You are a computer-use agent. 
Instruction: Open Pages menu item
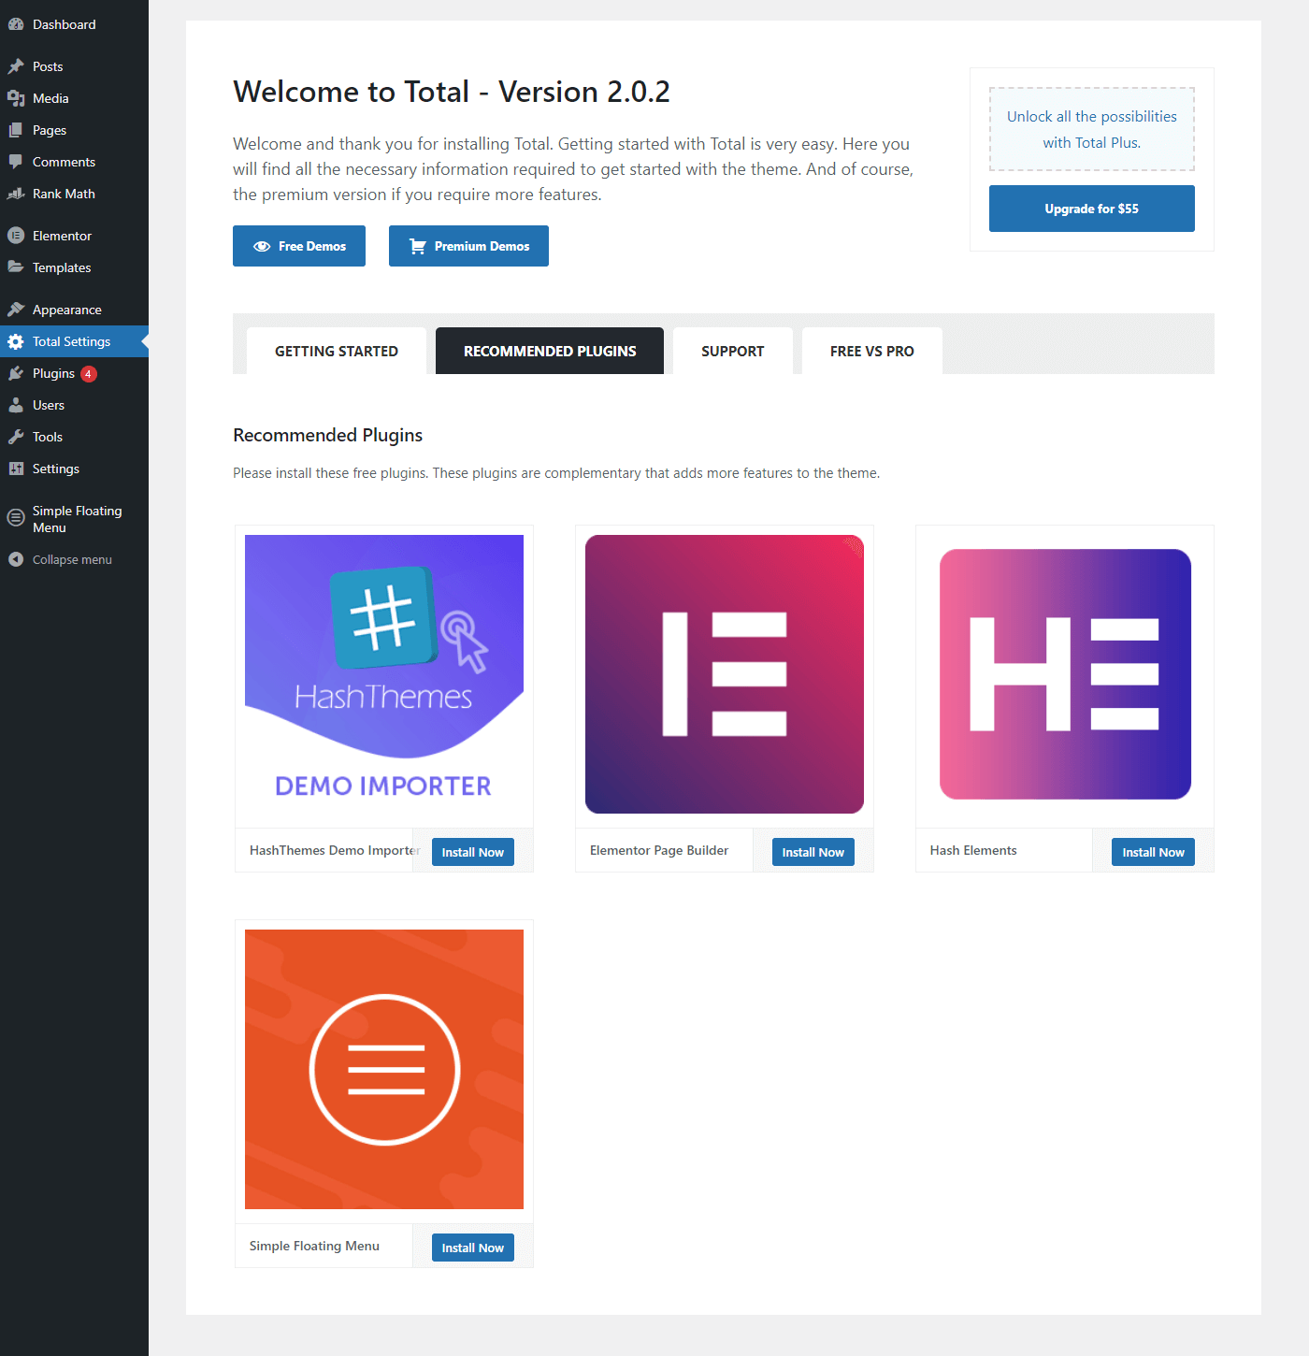click(x=74, y=130)
